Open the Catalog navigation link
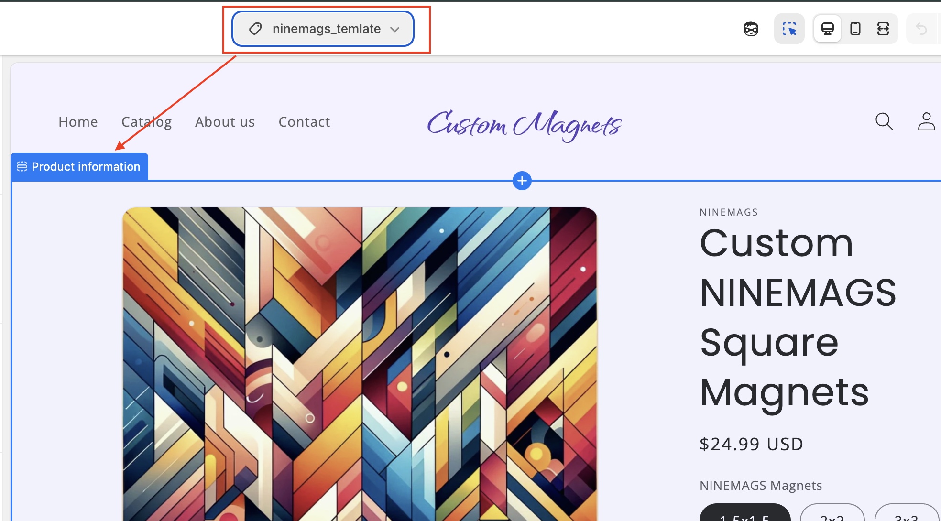The height and width of the screenshot is (521, 941). point(146,122)
